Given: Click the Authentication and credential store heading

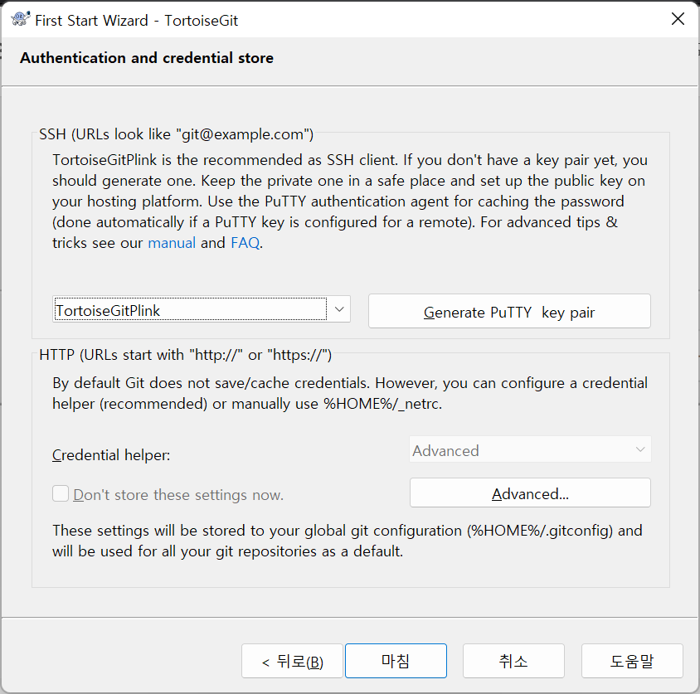Looking at the screenshot, I should point(147,58).
